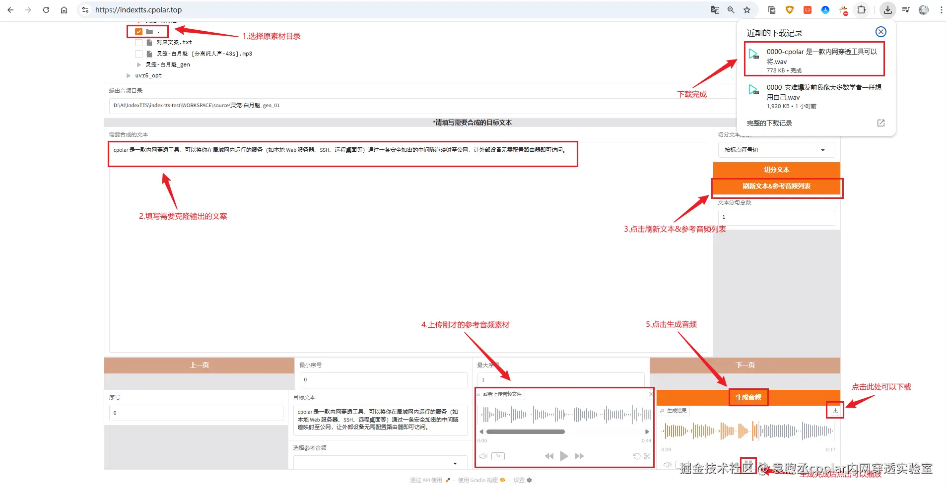
Task: Click 通过 API 使用 footer link
Action: tap(430, 480)
